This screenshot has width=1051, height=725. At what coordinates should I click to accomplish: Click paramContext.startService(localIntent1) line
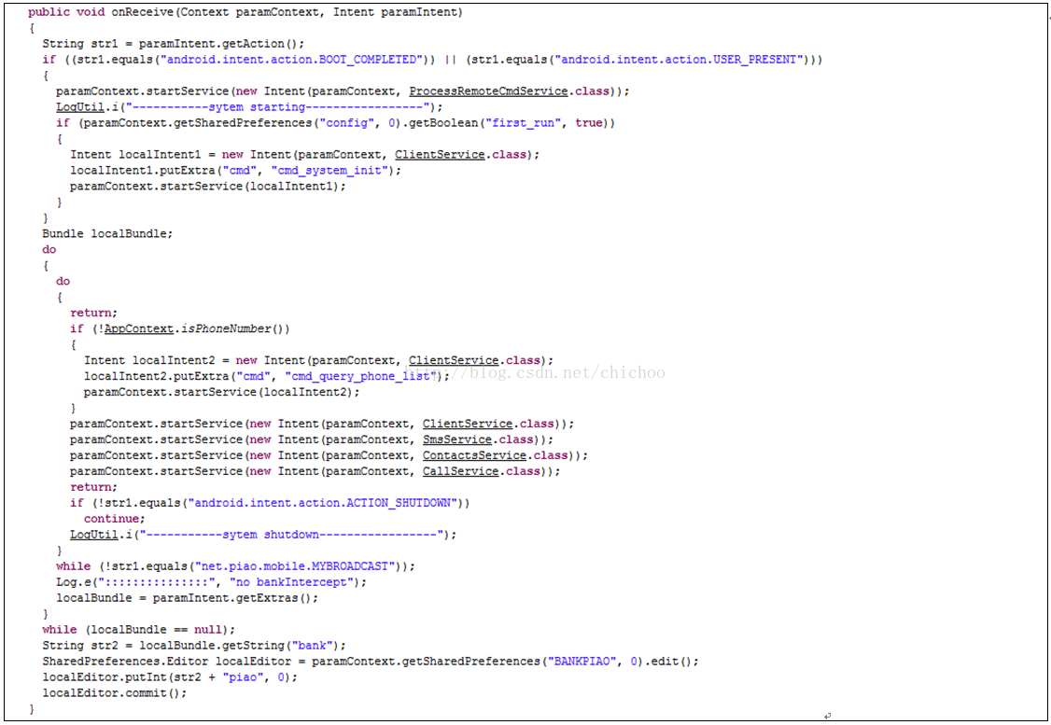pos(208,187)
